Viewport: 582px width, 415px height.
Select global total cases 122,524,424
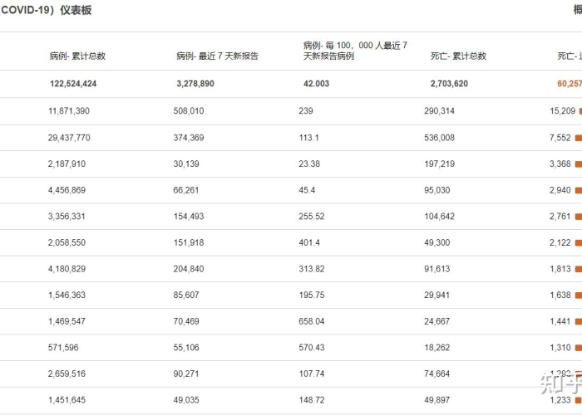point(73,84)
